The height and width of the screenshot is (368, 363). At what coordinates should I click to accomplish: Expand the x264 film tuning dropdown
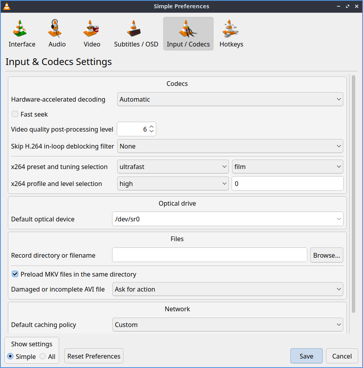287,167
